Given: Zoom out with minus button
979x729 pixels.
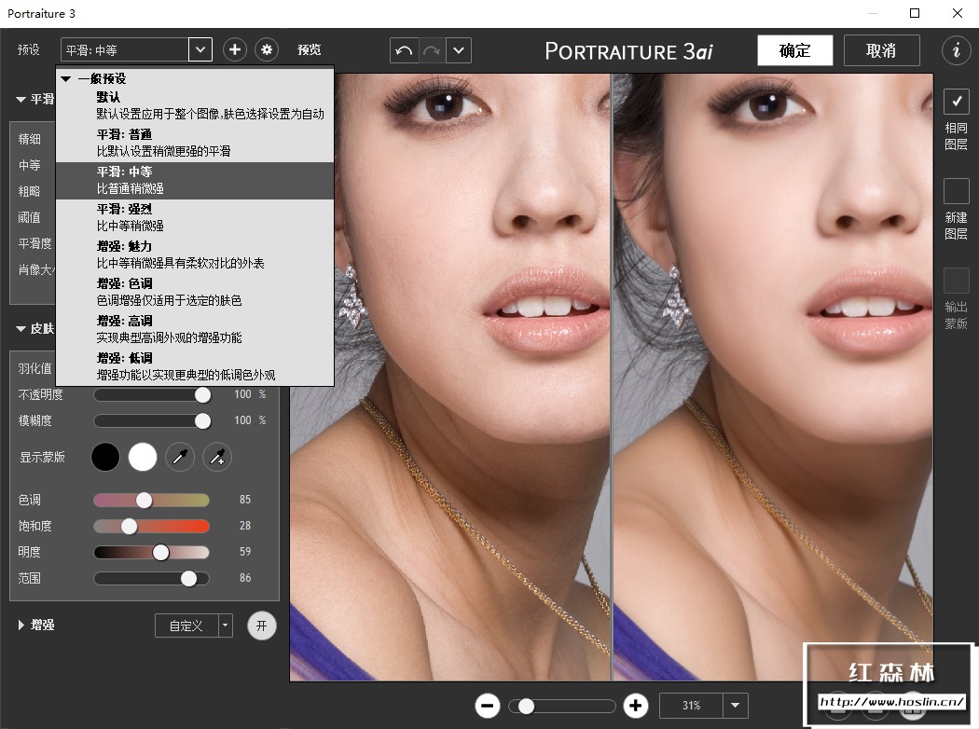Looking at the screenshot, I should click(x=488, y=706).
